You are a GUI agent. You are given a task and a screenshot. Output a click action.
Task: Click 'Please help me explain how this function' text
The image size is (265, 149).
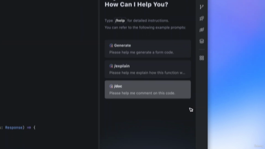(x=147, y=73)
